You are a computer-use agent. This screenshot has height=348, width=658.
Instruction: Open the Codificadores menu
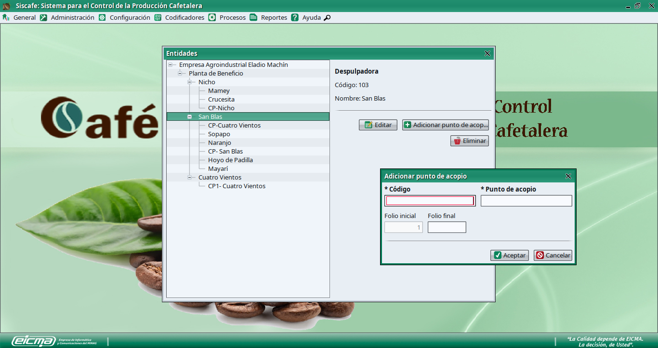pyautogui.click(x=184, y=17)
